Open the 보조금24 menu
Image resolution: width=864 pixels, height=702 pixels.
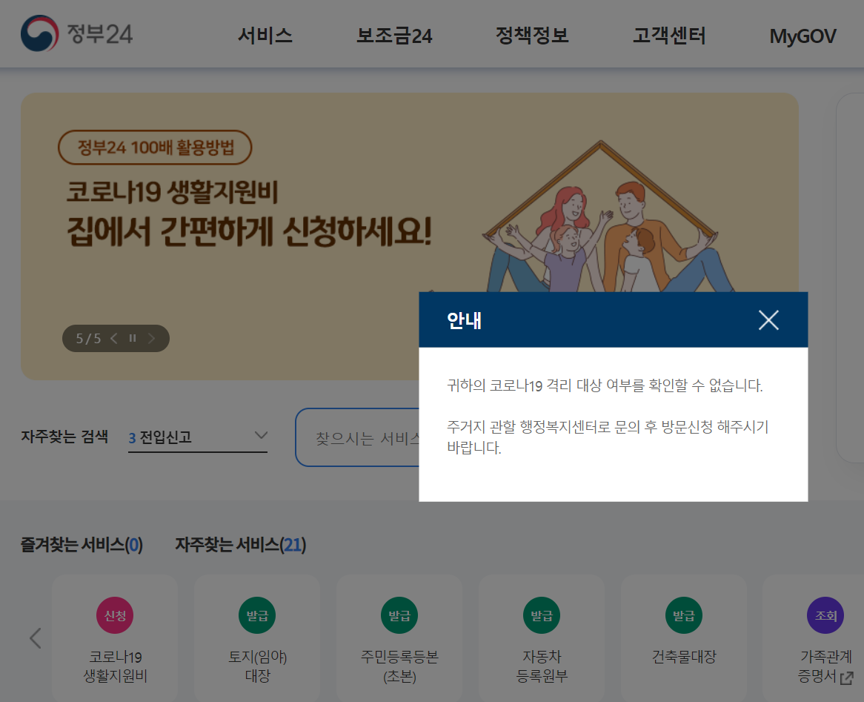click(x=394, y=36)
